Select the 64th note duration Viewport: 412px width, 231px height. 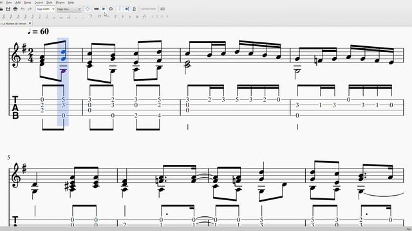(11, 17)
